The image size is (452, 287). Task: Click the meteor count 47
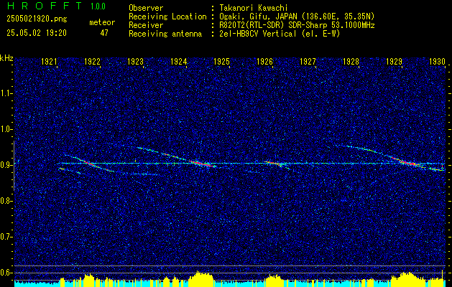click(104, 33)
